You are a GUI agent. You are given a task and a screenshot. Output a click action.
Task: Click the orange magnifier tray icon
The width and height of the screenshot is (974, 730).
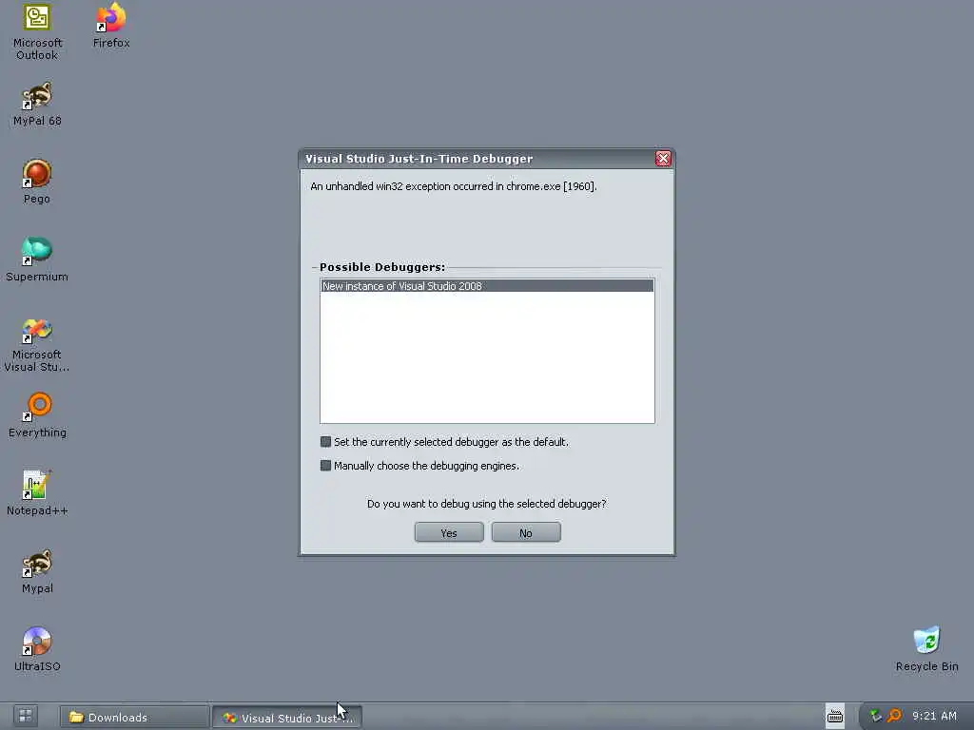point(894,716)
